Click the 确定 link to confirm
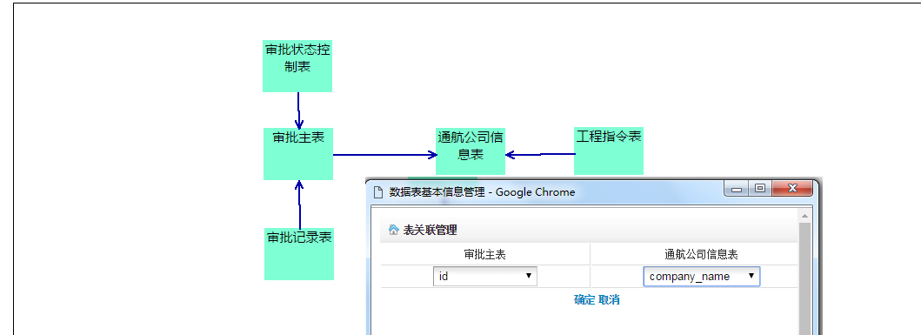This screenshot has width=921, height=335. tap(584, 299)
